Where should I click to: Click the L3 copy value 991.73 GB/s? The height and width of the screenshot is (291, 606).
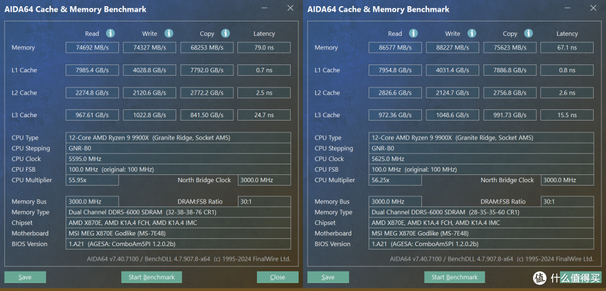click(x=509, y=115)
